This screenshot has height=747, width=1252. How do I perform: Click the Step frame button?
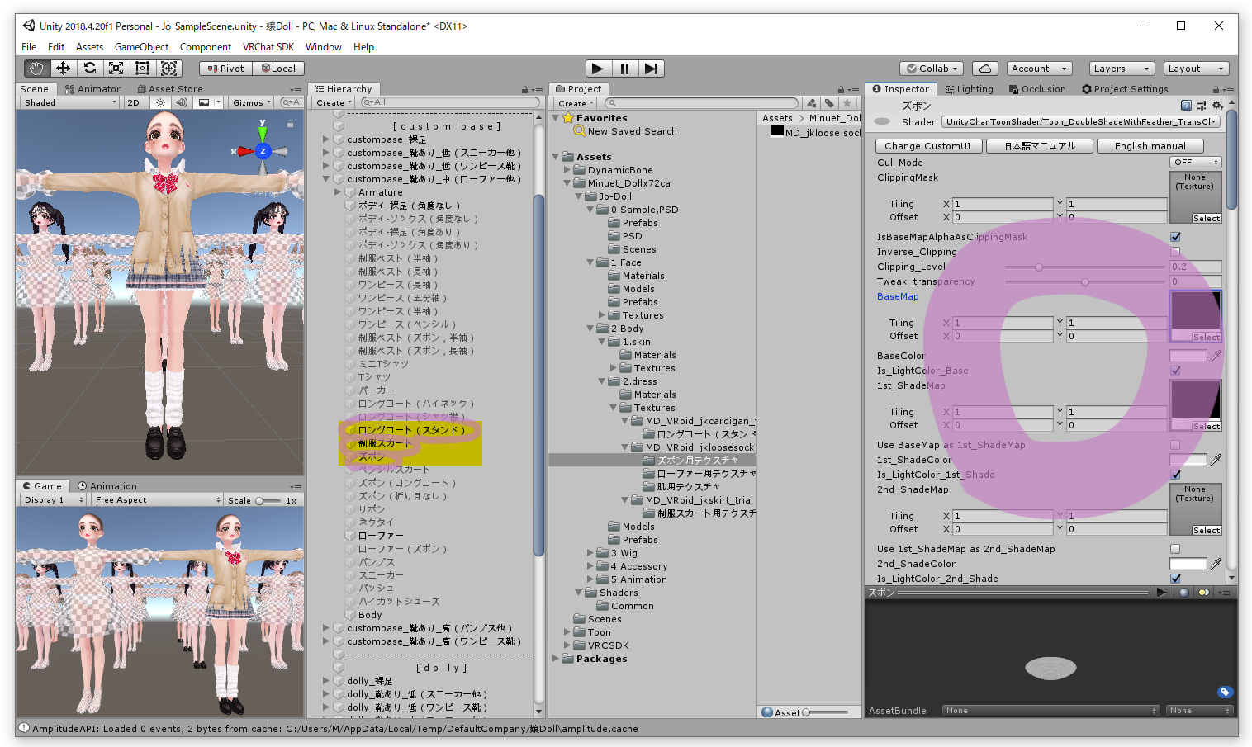pyautogui.click(x=652, y=69)
